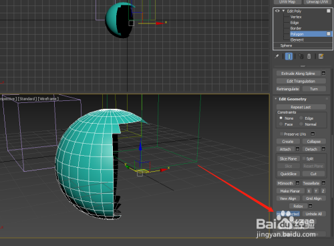Screen dimensions: 334x246
Task: Toggle Edit Poly modifier eye visibility
Action: pyautogui.click(x=277, y=11)
